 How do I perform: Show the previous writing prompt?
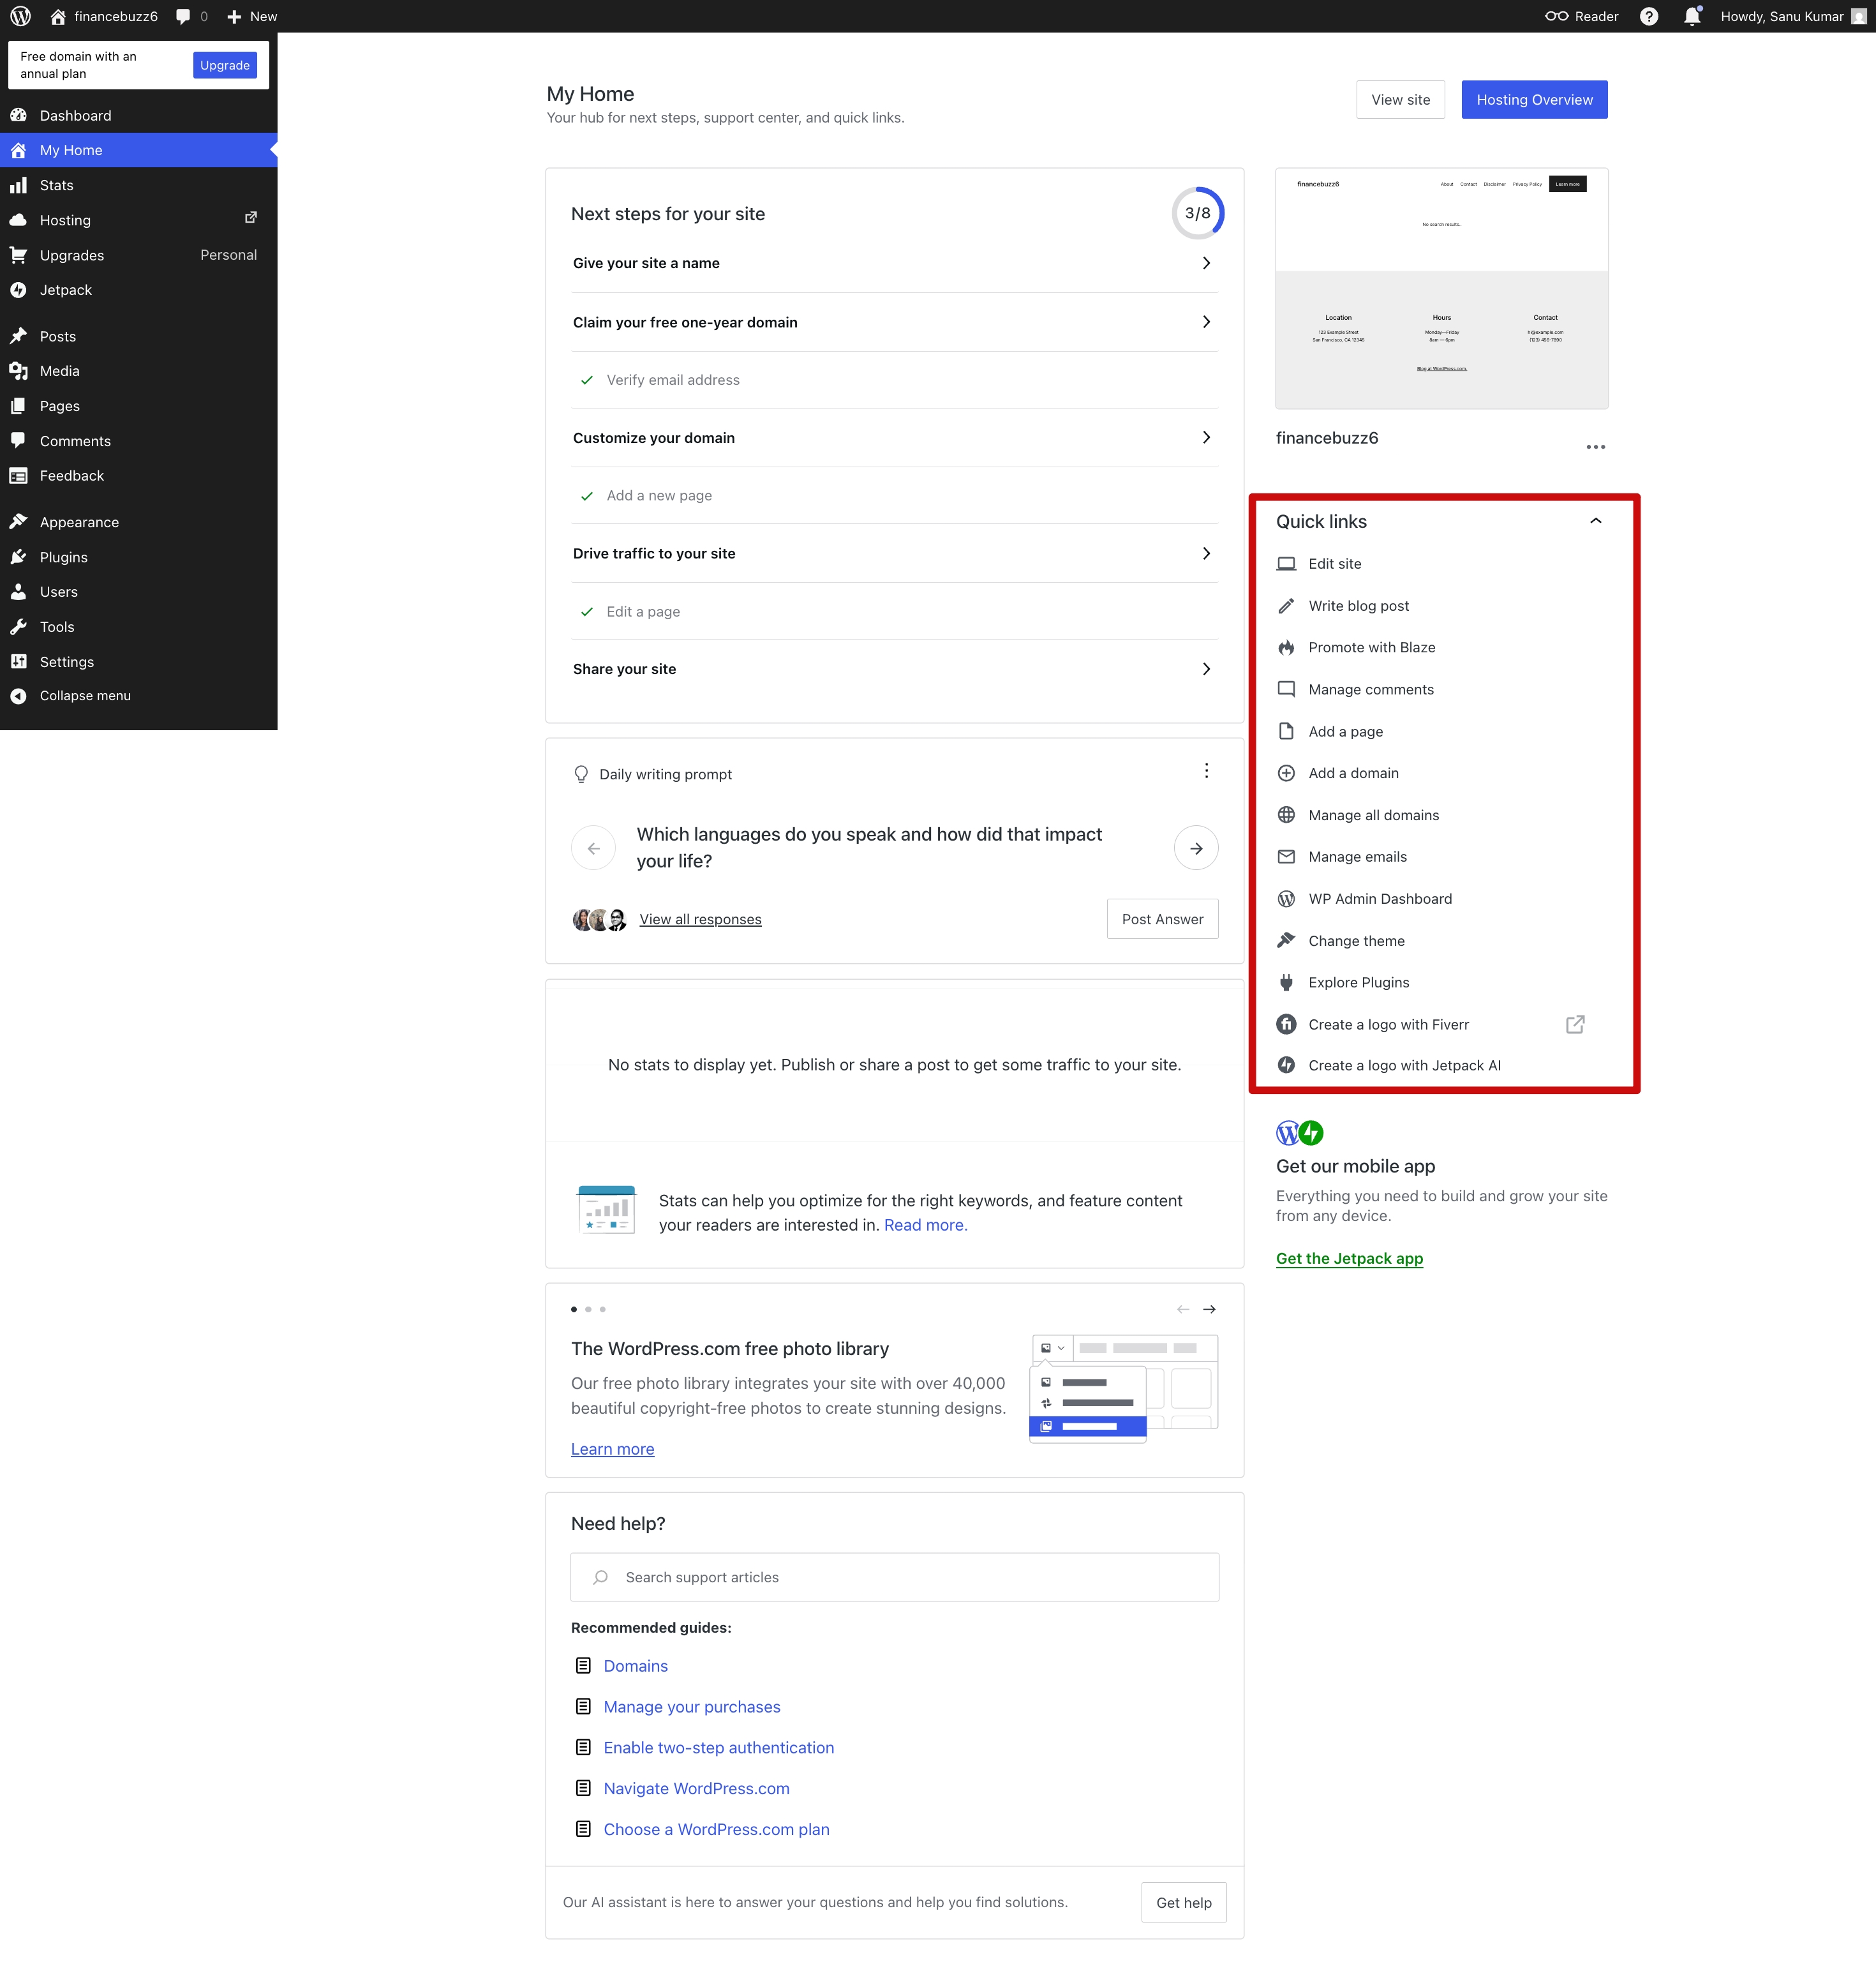[593, 848]
